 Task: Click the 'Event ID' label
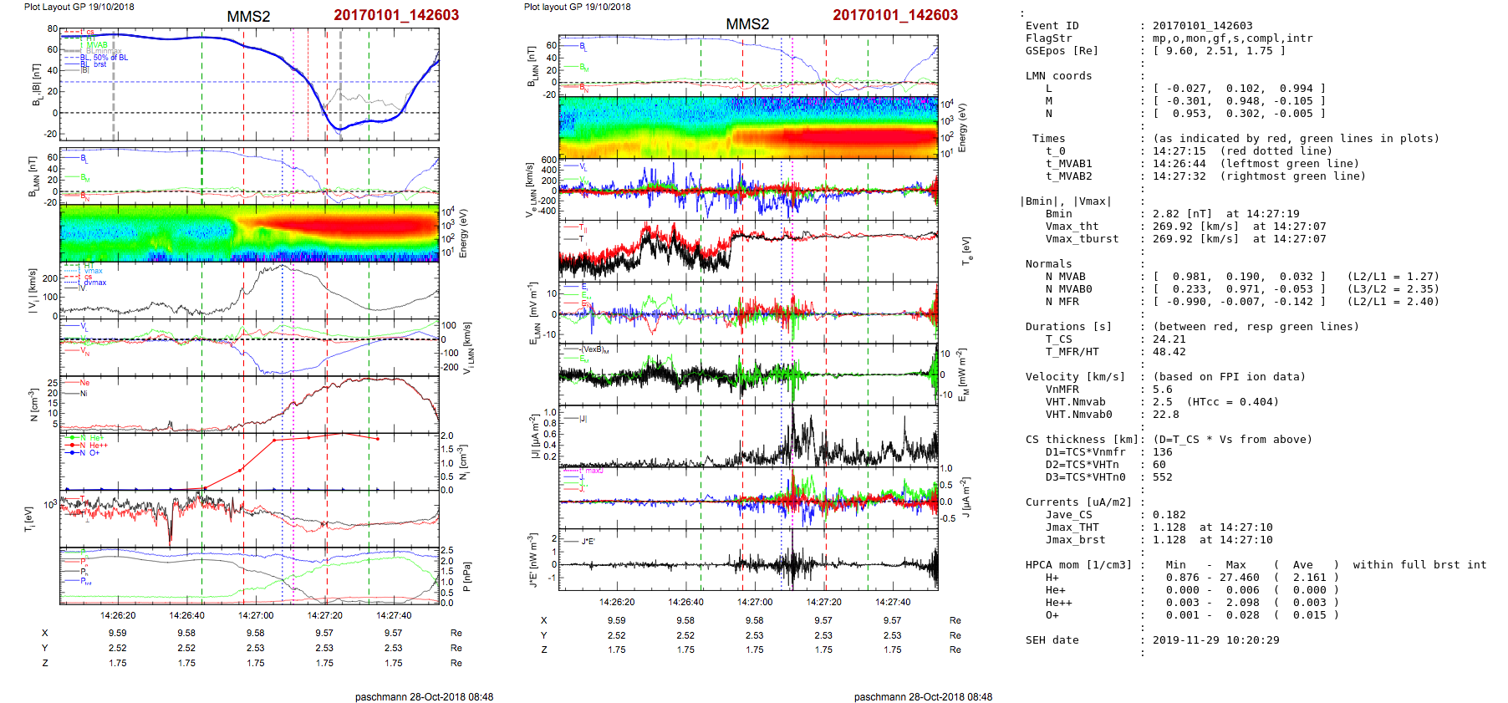(x=1052, y=26)
